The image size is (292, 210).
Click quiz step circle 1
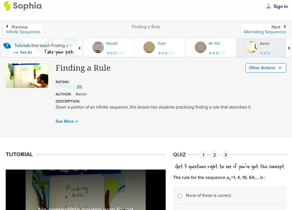(x=203, y=155)
